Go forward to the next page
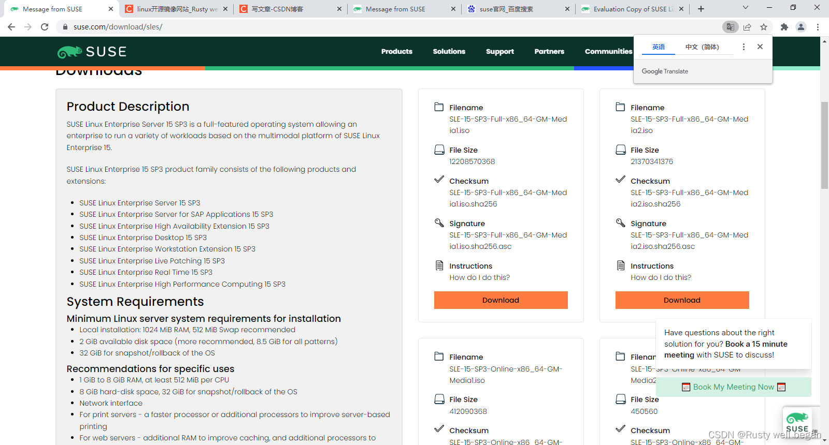 [x=28, y=27]
